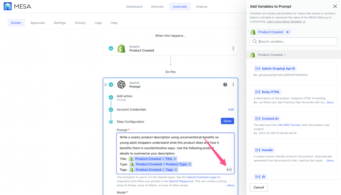Viewport: 341px width, 195px height.
Task: Remove the Tags variable token
Action: pos(176,170)
